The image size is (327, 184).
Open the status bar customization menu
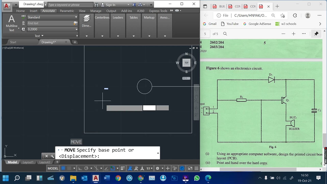(x=196, y=168)
